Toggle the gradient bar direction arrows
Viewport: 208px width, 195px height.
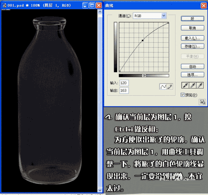144,76
